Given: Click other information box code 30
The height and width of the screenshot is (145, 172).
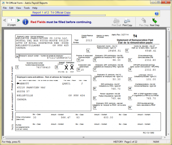Looking at the screenshot, I should (35, 117).
